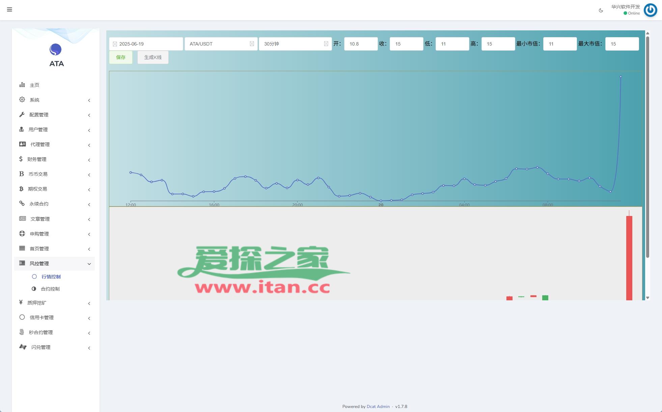Click the 申购管理 lifebuoy icon

click(x=22, y=234)
